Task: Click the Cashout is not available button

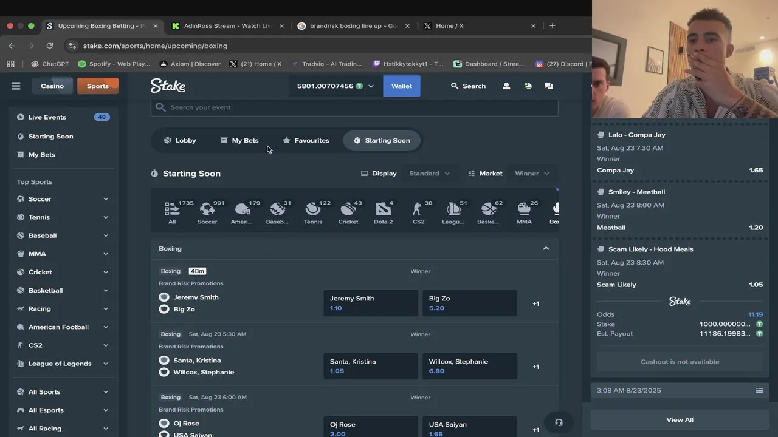Action: (680, 362)
